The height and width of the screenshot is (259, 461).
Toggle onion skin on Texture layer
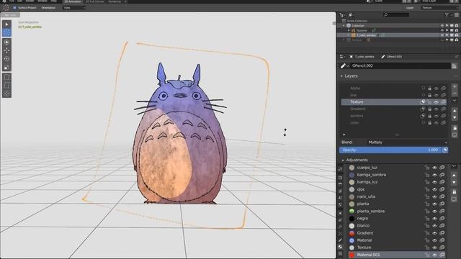443,102
